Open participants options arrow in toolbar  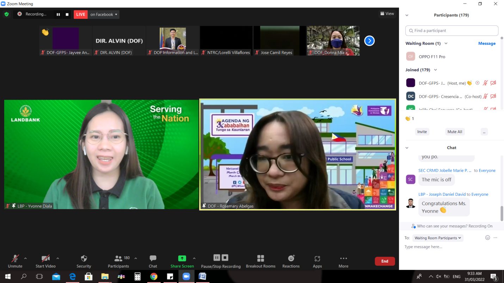pyautogui.click(x=136, y=258)
